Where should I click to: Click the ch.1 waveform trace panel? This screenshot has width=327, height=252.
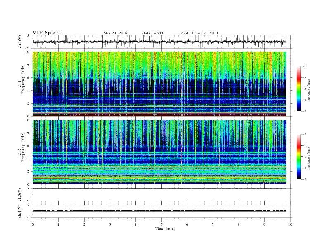tap(162, 42)
